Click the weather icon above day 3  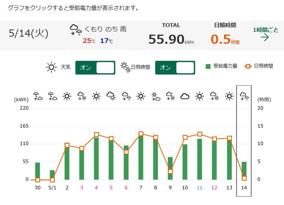[x=82, y=96]
